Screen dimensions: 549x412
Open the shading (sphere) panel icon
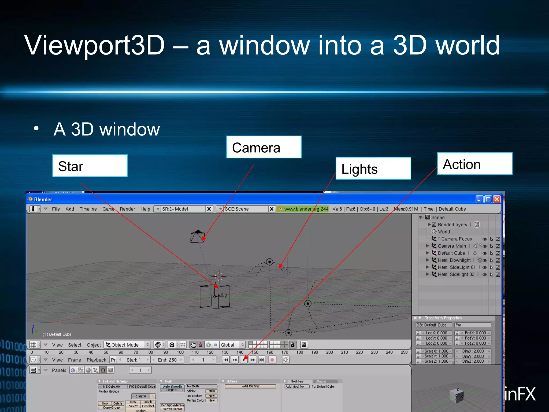point(88,370)
